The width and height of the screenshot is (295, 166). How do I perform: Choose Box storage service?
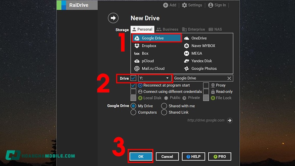141,53
